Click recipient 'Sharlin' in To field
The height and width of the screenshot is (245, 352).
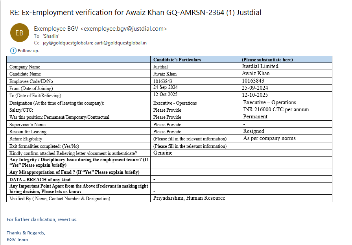click(x=51, y=36)
